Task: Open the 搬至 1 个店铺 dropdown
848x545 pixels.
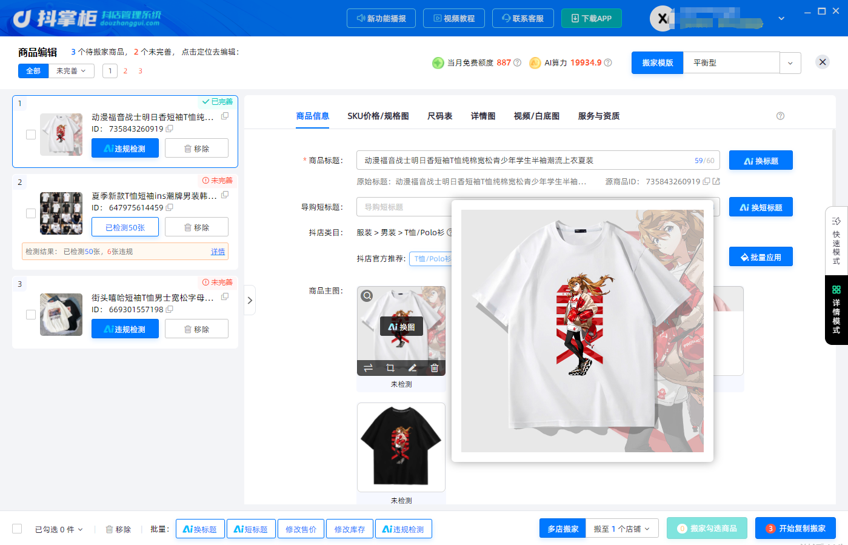Action: coord(622,529)
